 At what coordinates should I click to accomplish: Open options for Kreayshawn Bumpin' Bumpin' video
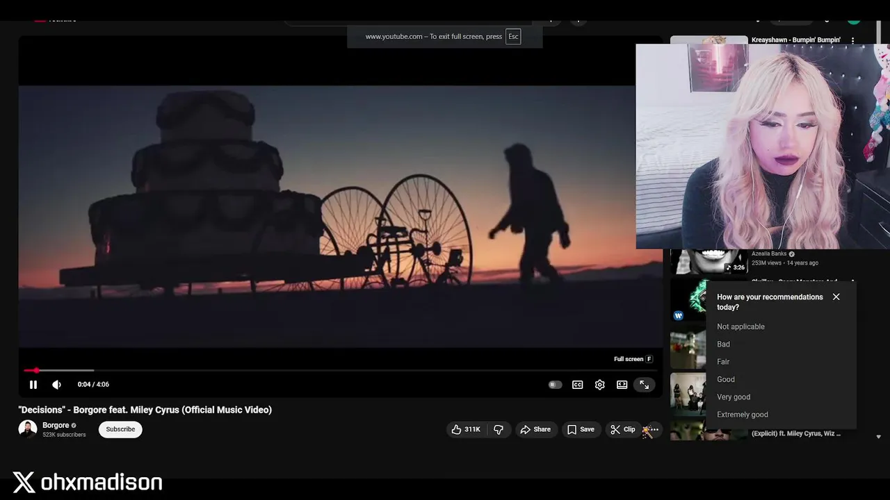click(852, 41)
